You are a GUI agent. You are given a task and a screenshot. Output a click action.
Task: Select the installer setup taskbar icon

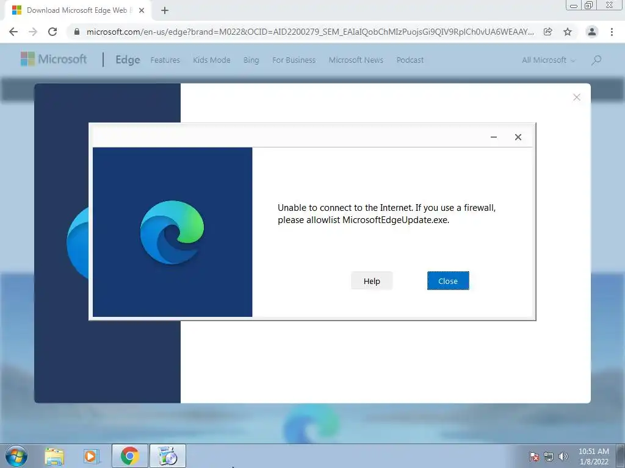[x=168, y=456]
